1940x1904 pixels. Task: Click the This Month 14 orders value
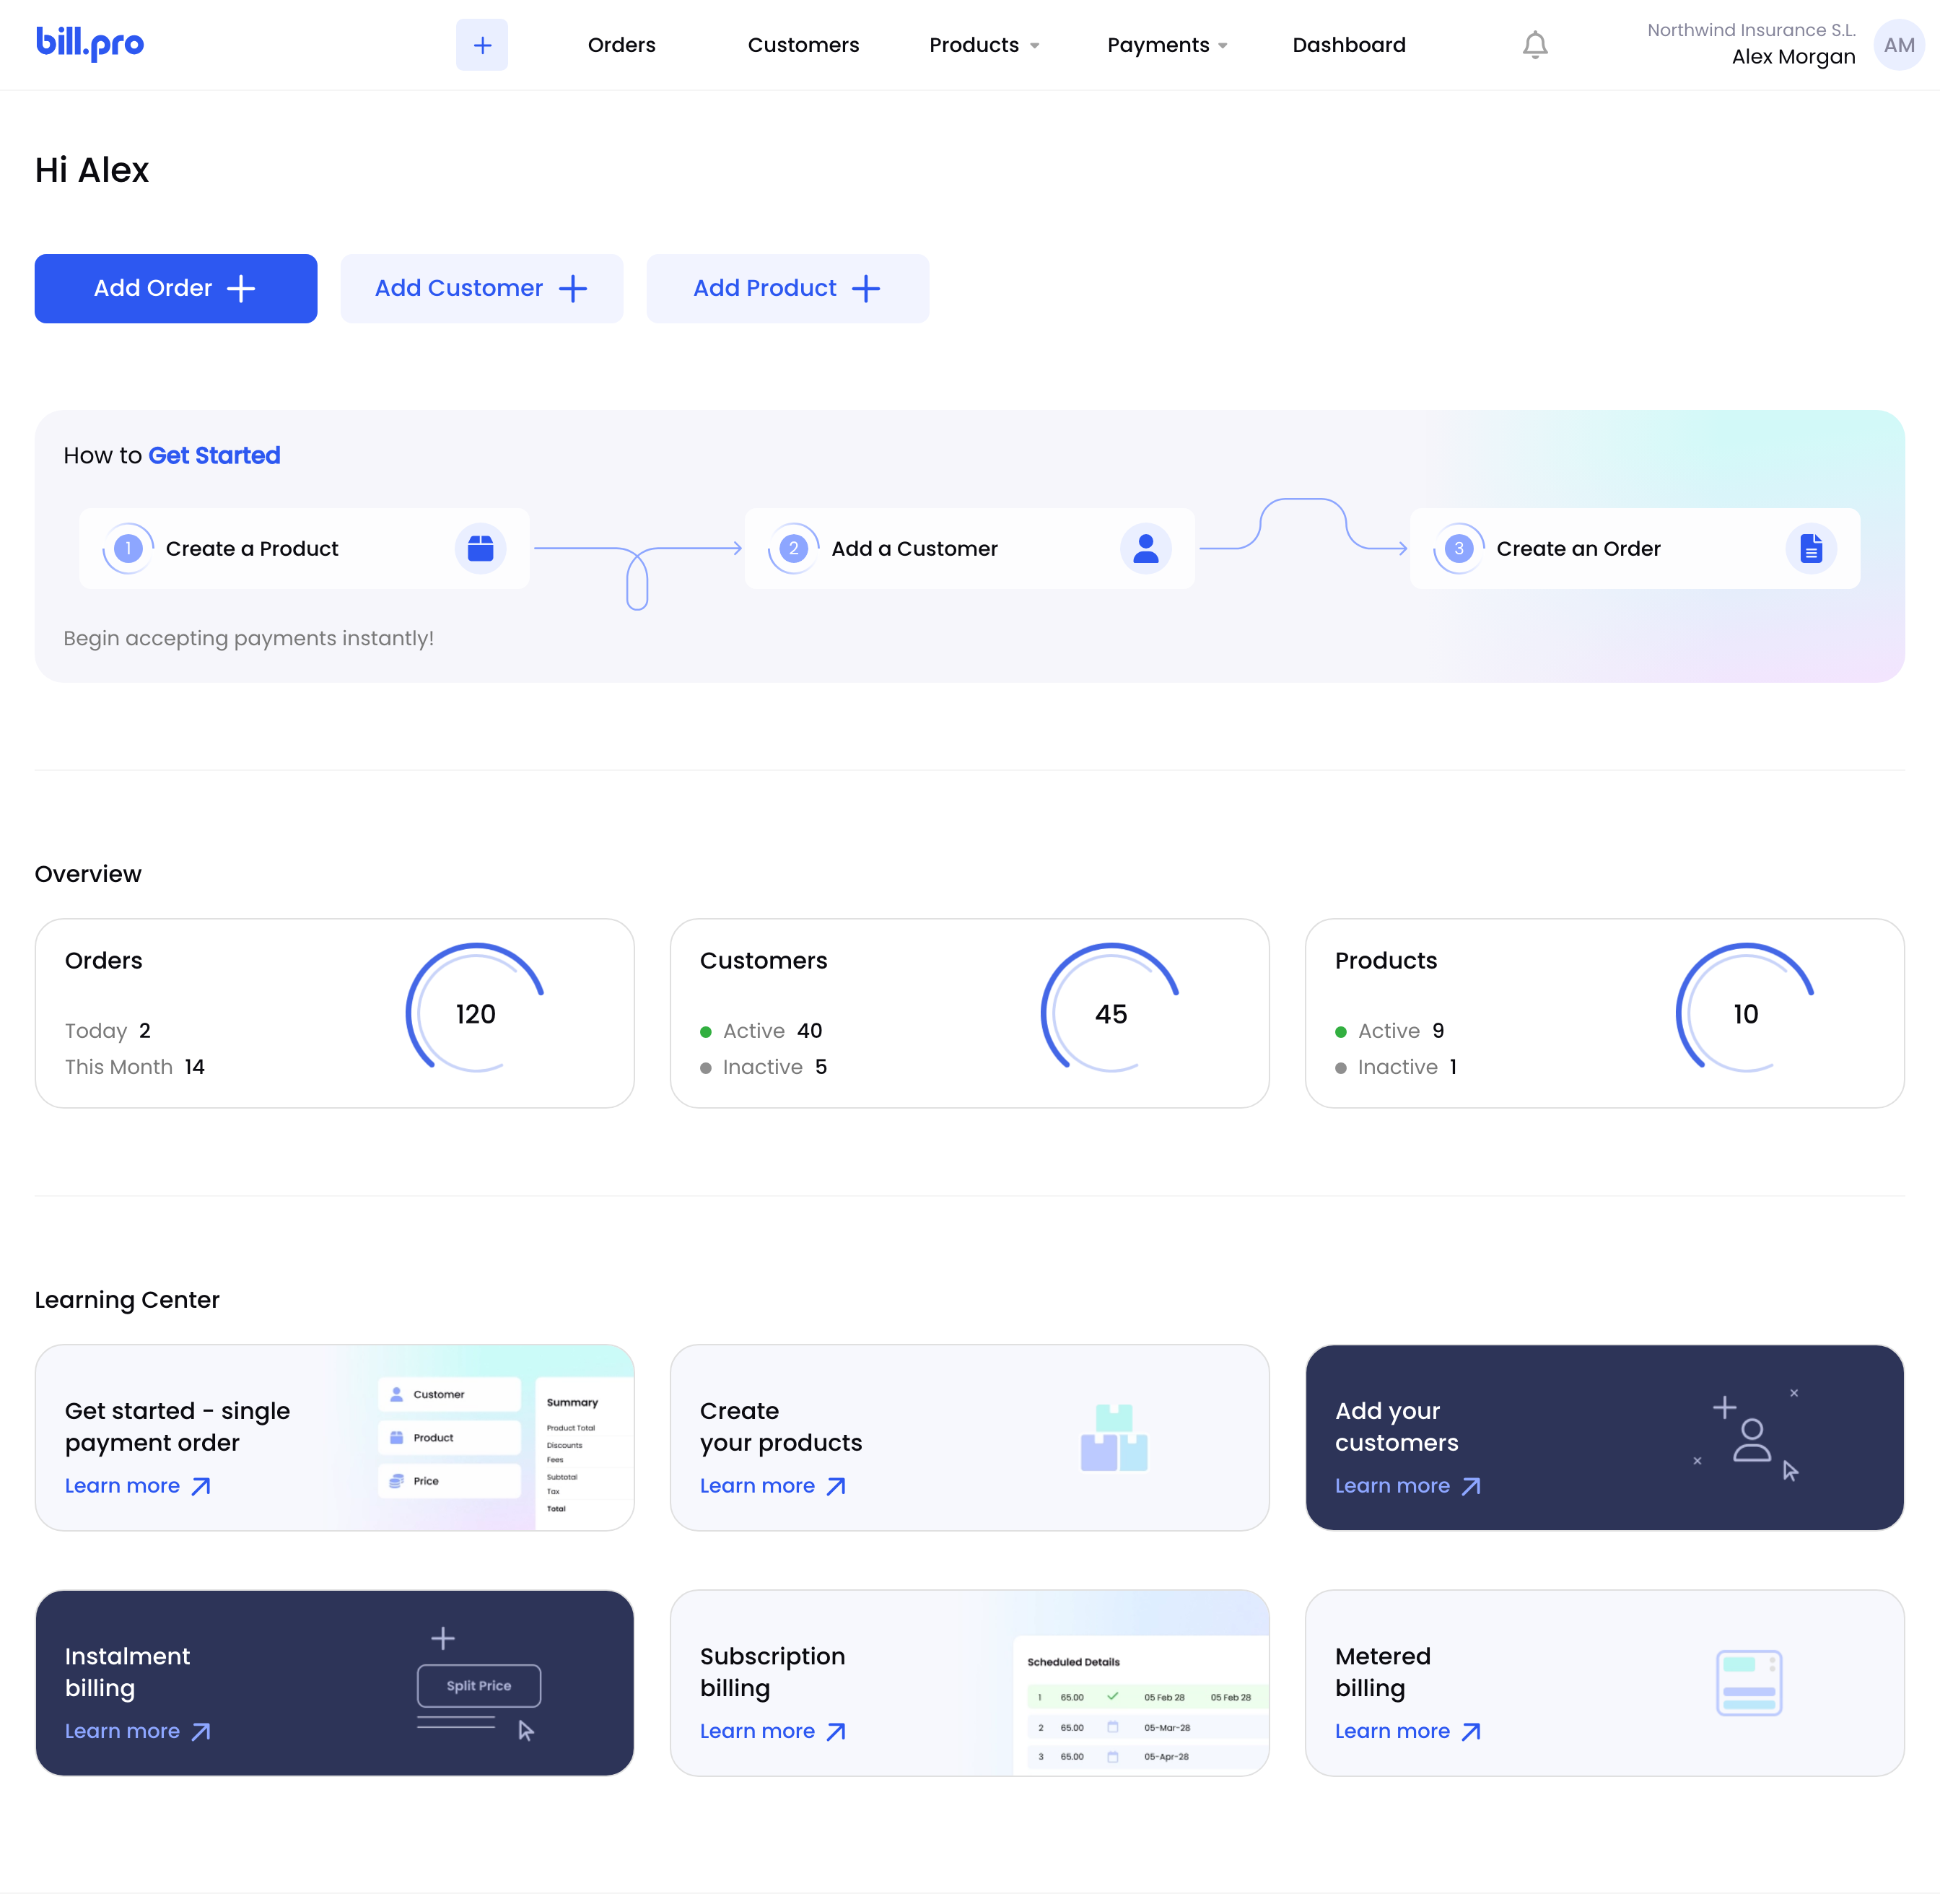pos(195,1067)
